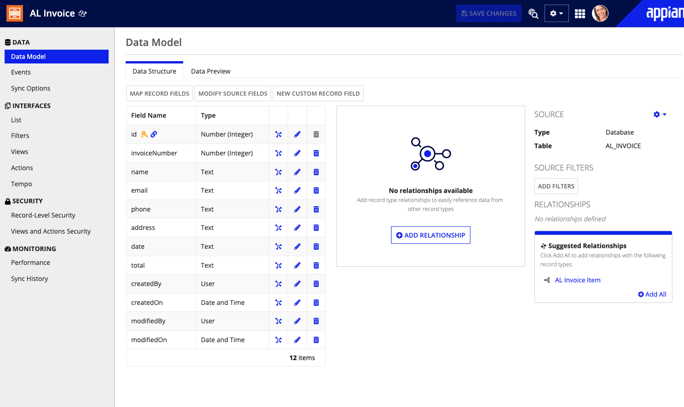Click the primary key icon on id
Image resolution: width=684 pixels, height=407 pixels.
pos(145,134)
